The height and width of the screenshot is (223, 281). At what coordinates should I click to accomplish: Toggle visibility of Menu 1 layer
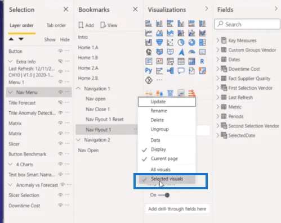pyautogui.click(x=60, y=81)
